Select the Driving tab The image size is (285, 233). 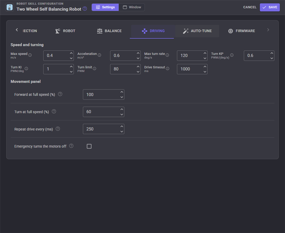coord(153,31)
